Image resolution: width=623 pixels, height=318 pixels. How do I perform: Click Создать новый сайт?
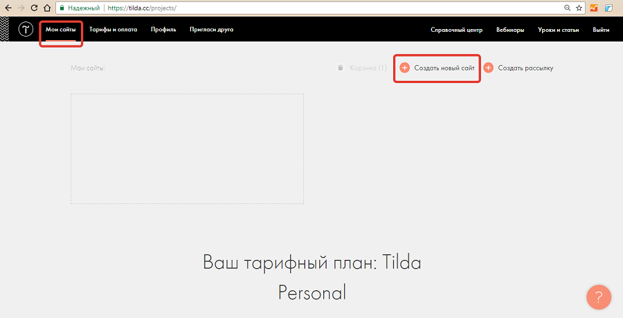coord(444,68)
